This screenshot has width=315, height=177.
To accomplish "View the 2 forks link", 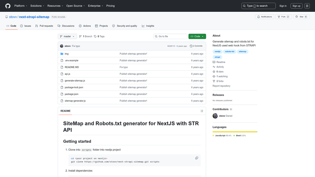I will coord(218,81).
